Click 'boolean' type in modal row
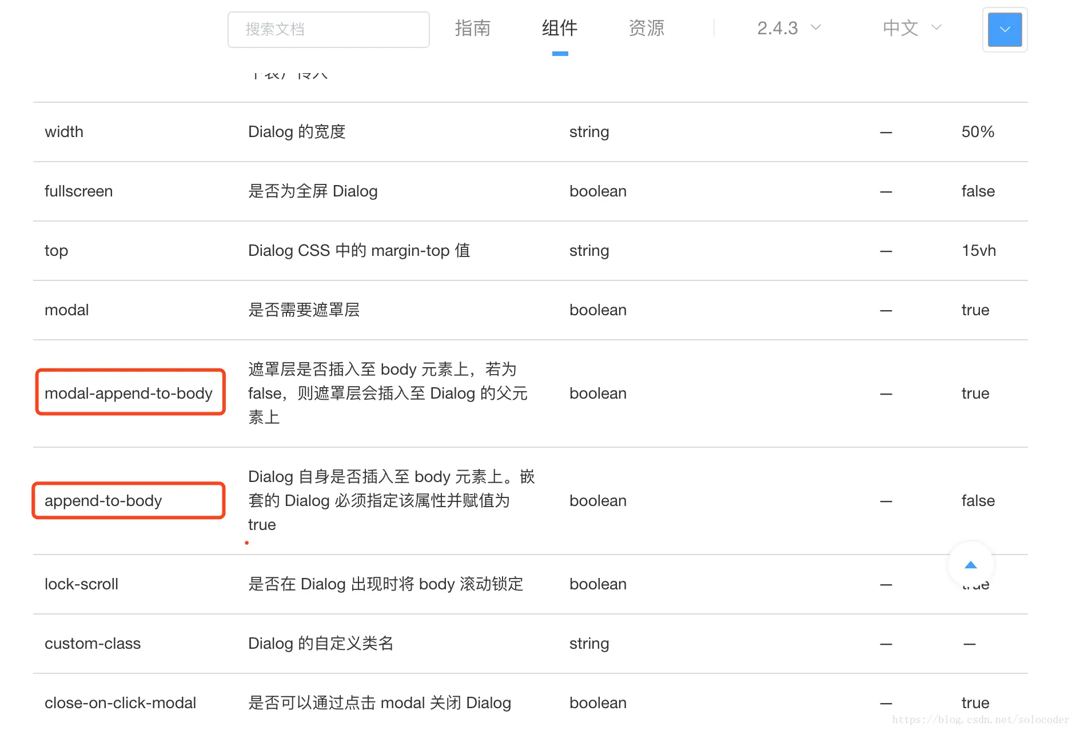Screen dimensions: 1076x731 (598, 310)
